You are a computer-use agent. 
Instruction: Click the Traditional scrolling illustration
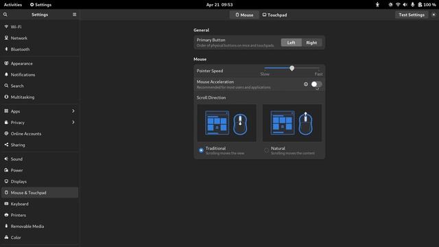(227, 123)
